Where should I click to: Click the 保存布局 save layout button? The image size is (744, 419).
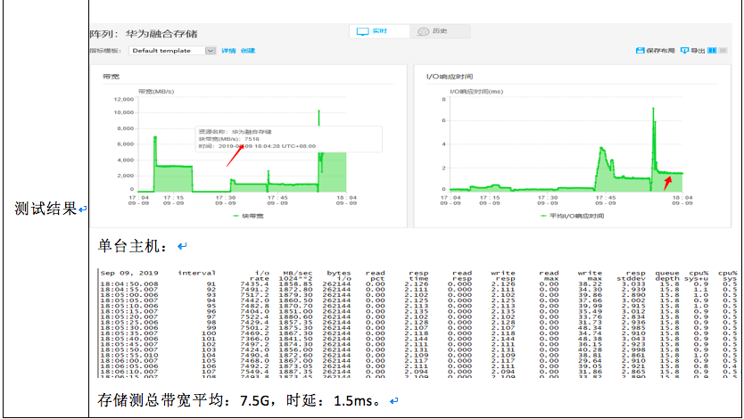click(x=655, y=50)
